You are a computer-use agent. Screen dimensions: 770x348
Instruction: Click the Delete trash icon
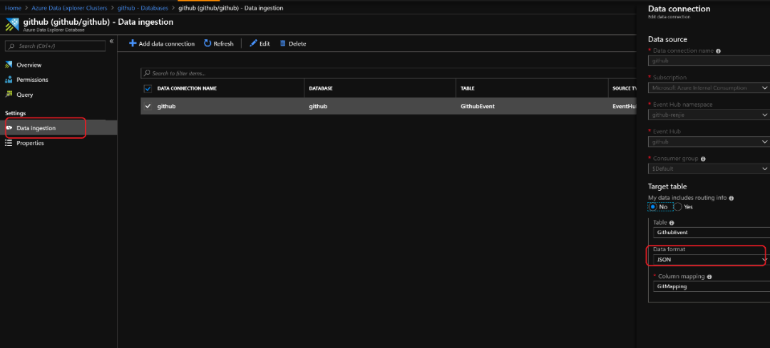[283, 43]
